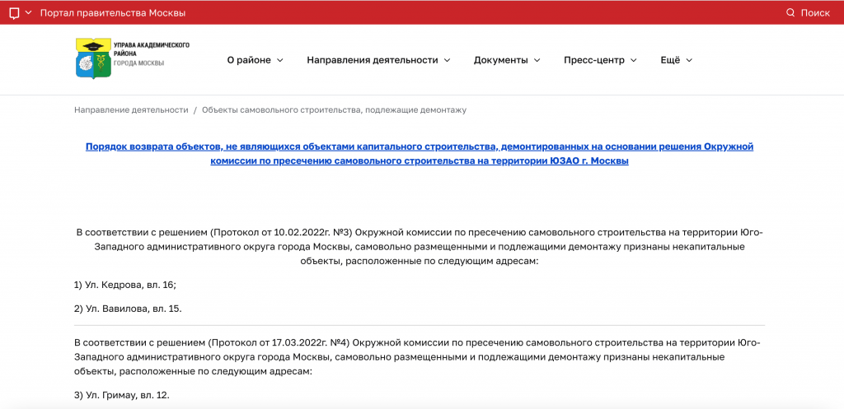This screenshot has height=409, width=844.
Task: Open the Документы menu
Action: (x=500, y=60)
